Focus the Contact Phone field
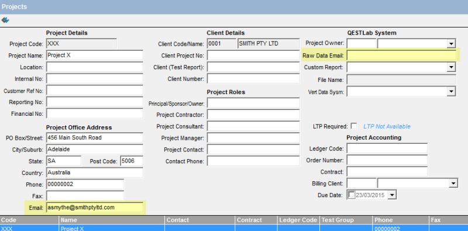468x231 pixels. click(253, 161)
